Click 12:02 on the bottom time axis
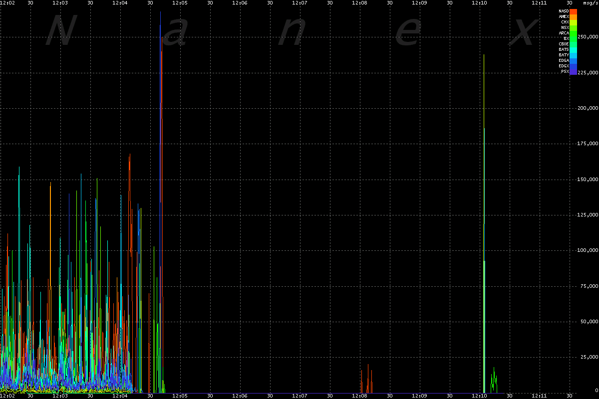599x399 pixels. coord(7,396)
